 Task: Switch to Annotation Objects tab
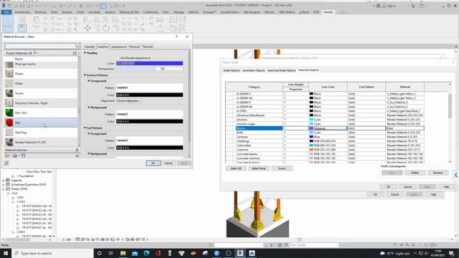pyautogui.click(x=253, y=70)
